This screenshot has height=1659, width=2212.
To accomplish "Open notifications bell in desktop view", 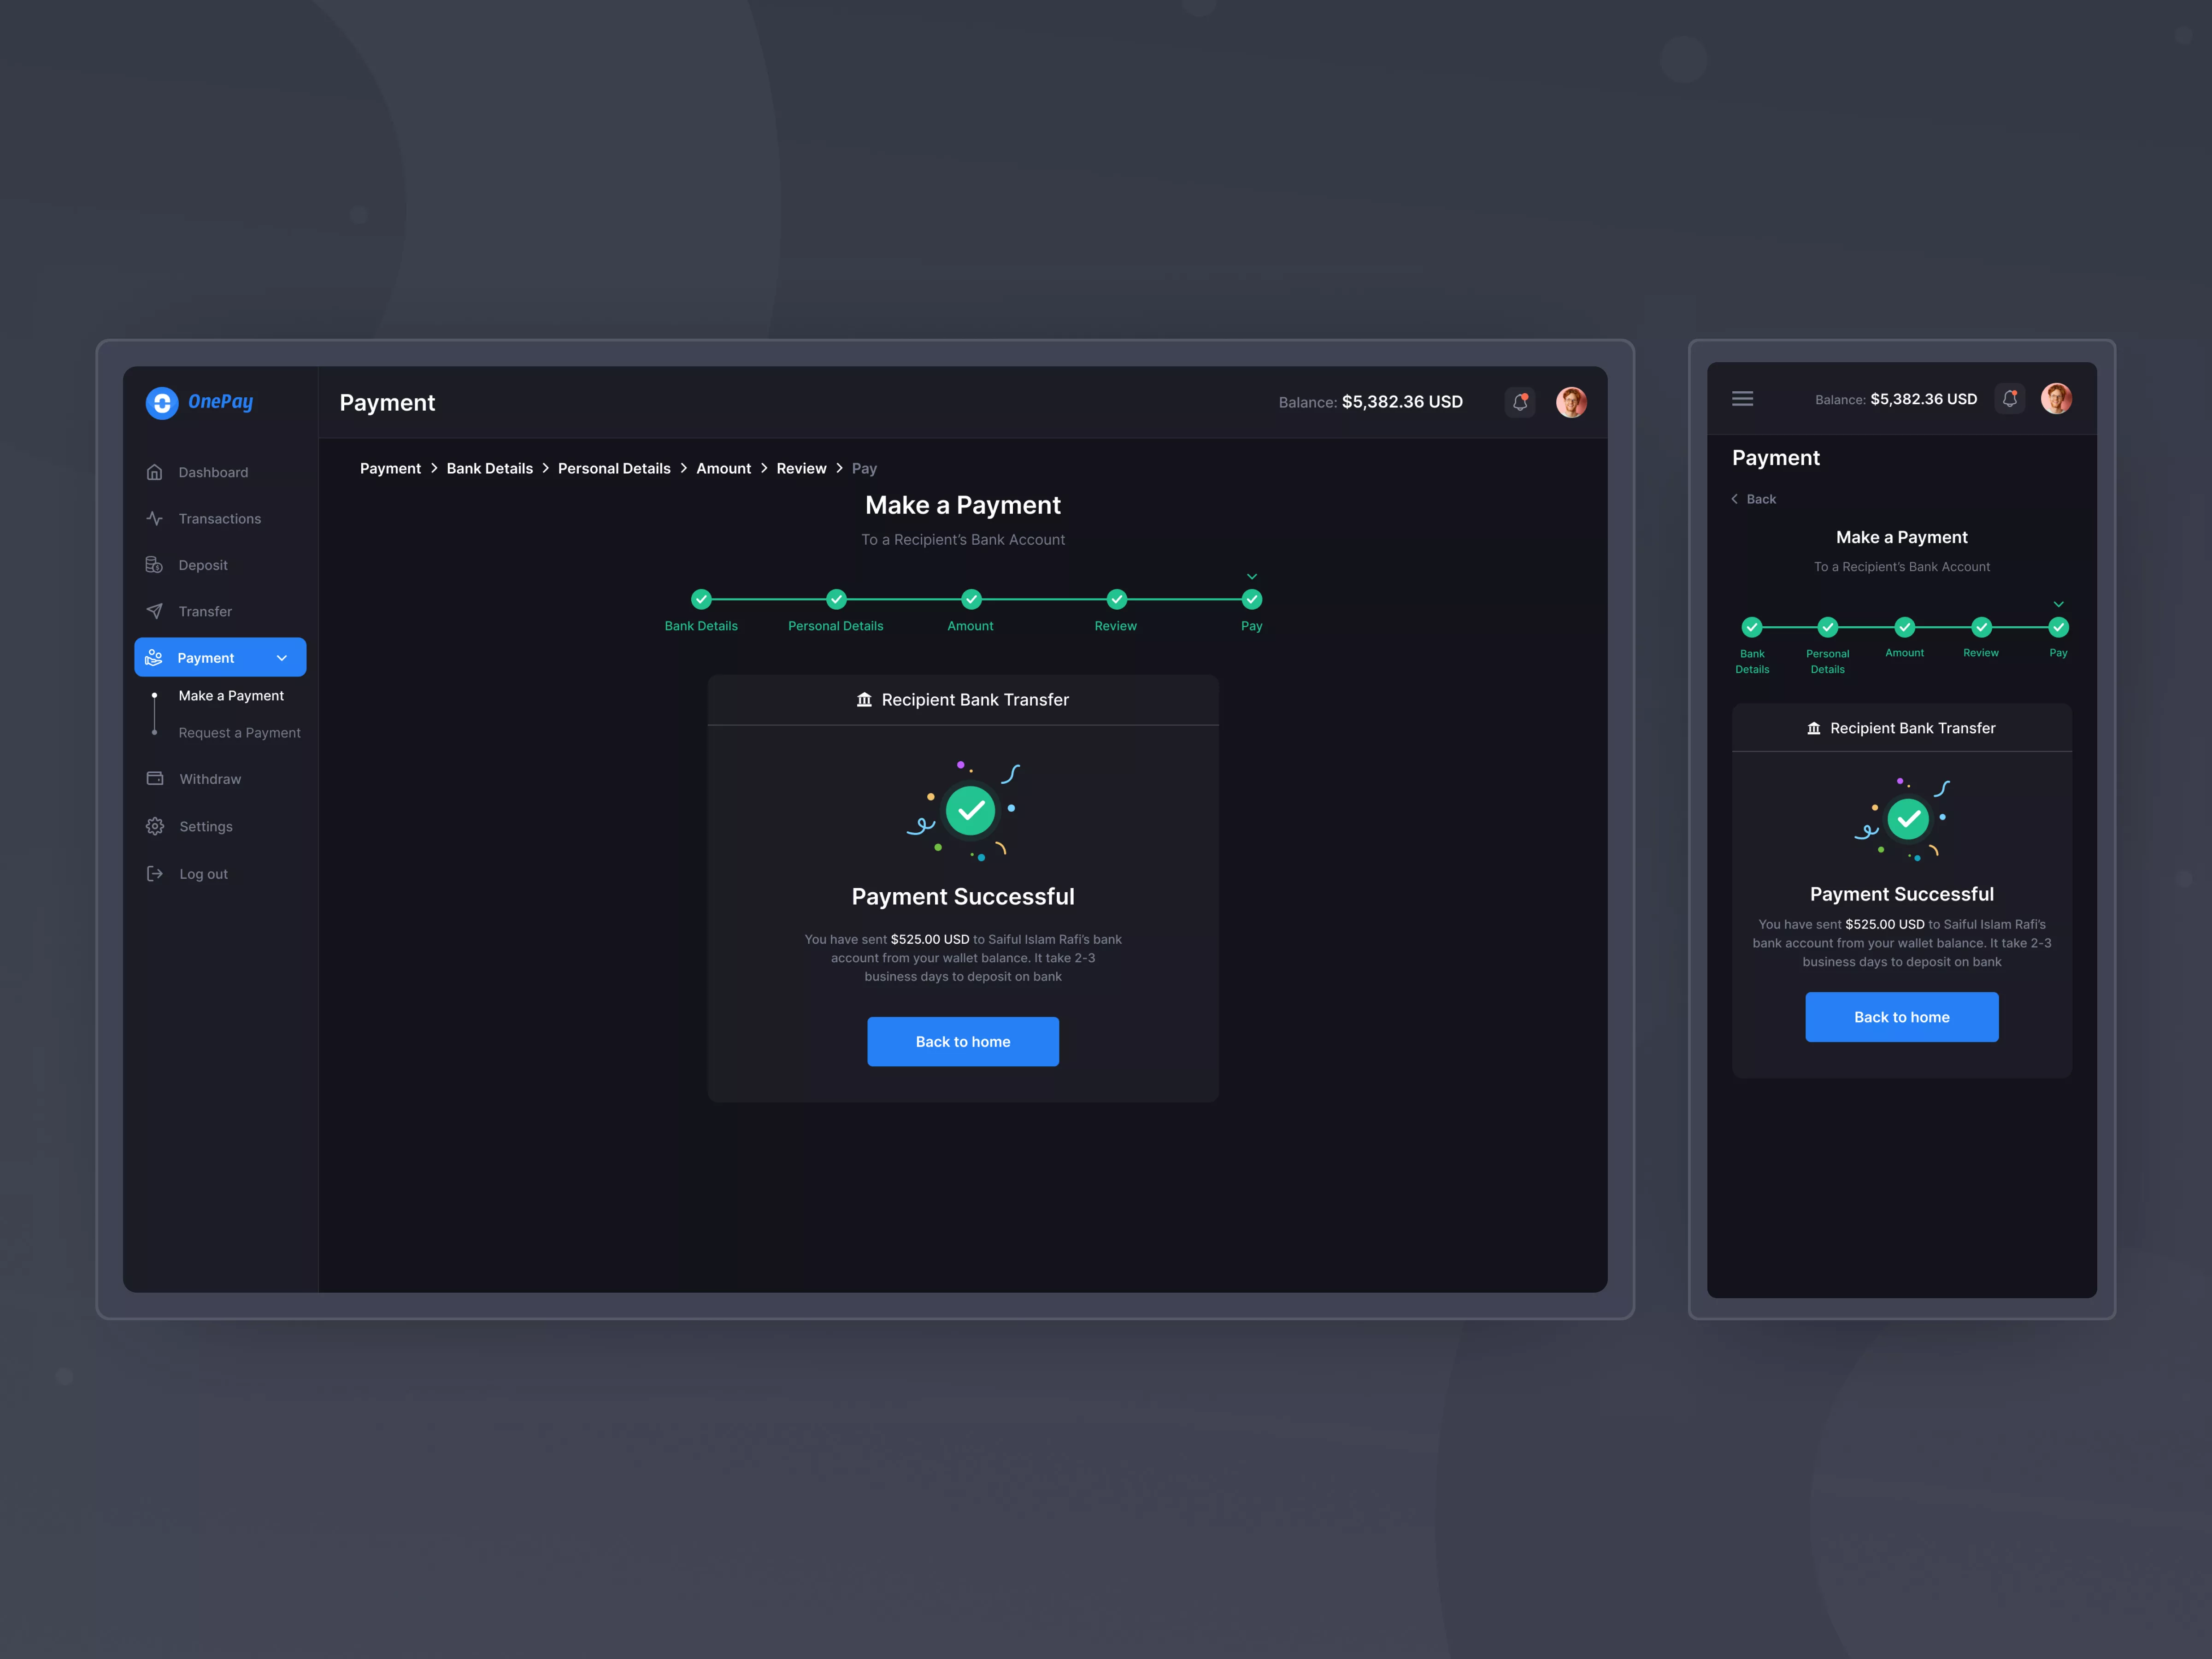I will coord(1520,402).
